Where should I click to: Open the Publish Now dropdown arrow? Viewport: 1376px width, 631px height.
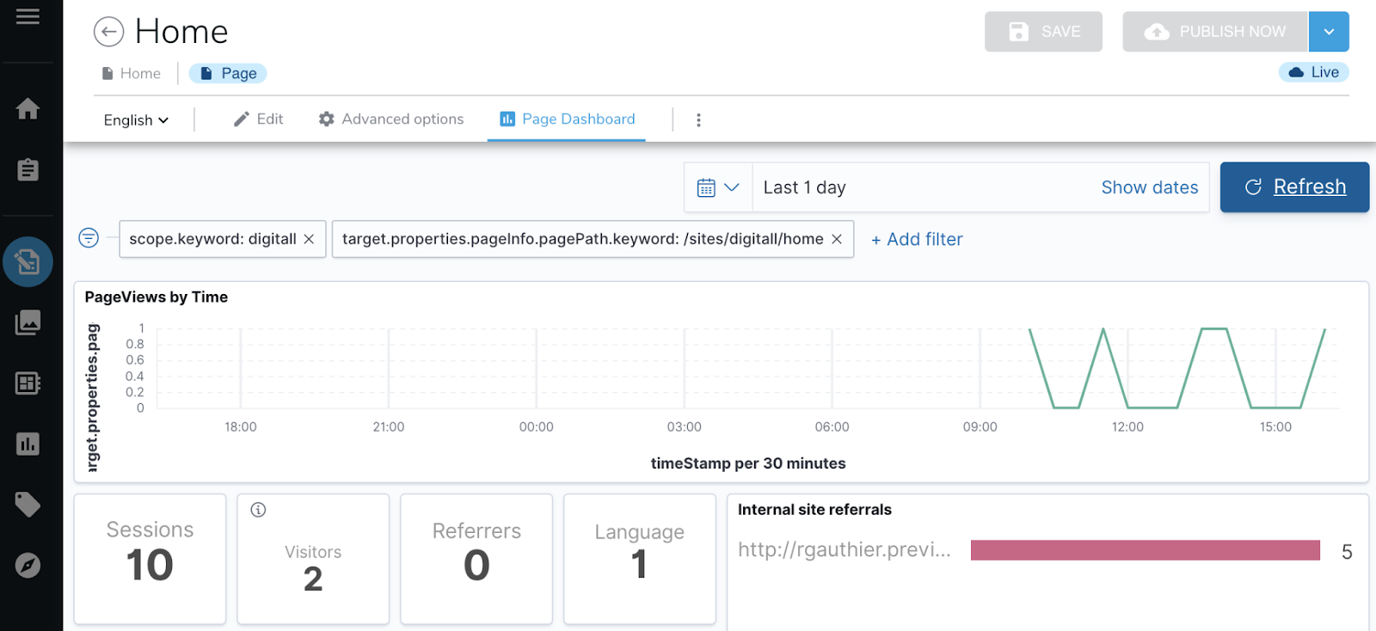[x=1329, y=32]
